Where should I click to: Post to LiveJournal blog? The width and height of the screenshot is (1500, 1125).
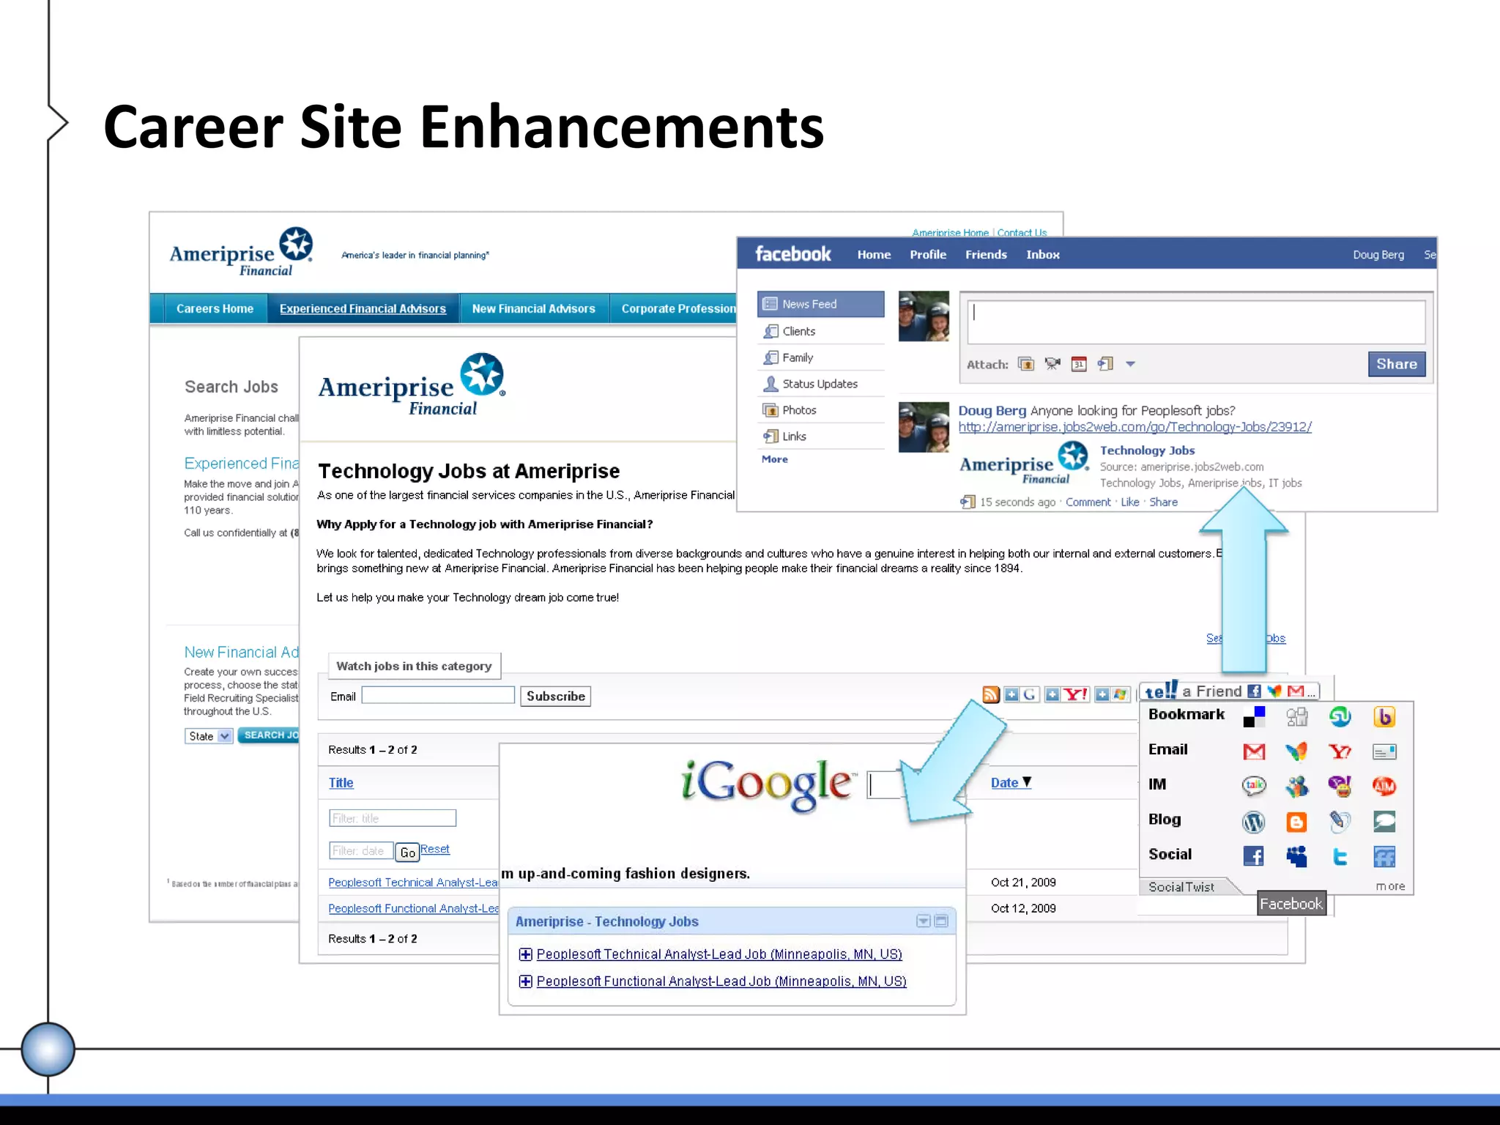(x=1340, y=822)
